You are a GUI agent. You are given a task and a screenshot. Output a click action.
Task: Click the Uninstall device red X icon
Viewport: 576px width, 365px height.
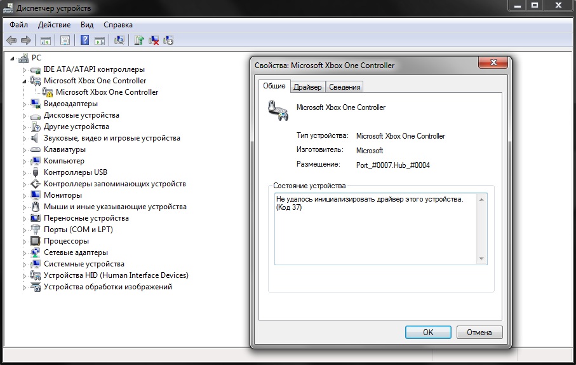[154, 41]
